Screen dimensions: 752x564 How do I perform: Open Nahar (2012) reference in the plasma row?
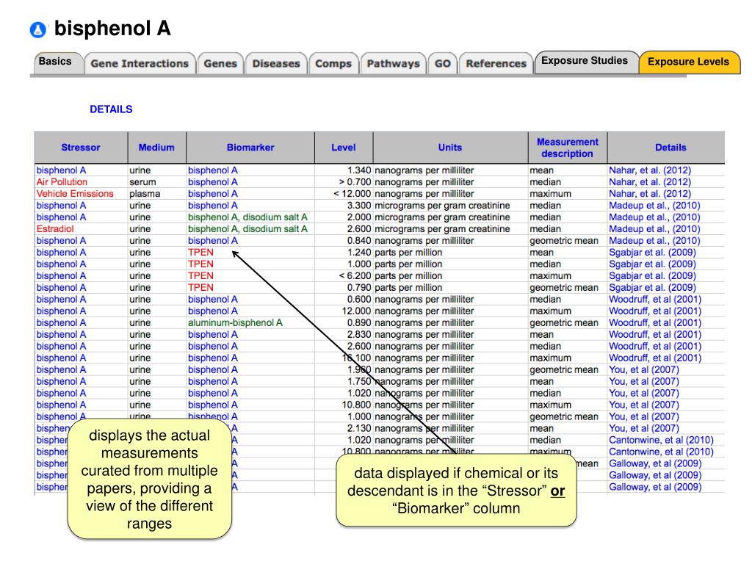click(650, 194)
